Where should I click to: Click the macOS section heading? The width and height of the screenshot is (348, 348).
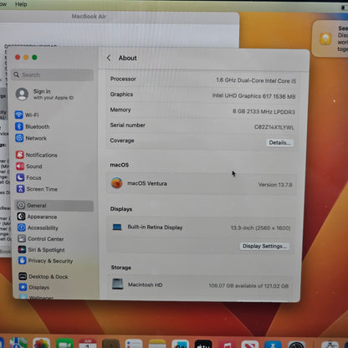click(119, 165)
